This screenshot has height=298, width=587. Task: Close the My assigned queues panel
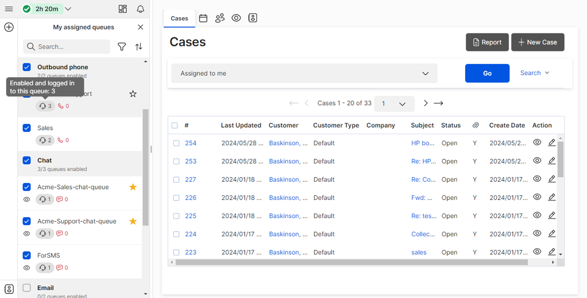(140, 27)
